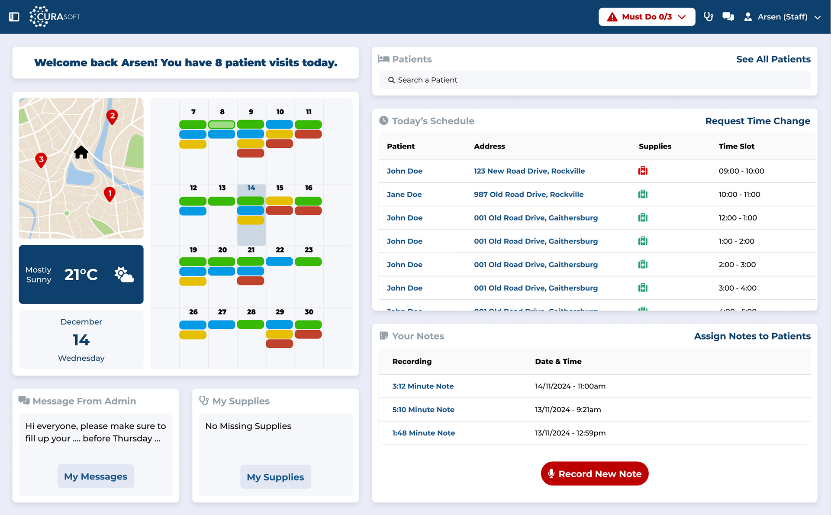
Task: Open the Arsen (Staff) user menu
Action: click(x=782, y=17)
